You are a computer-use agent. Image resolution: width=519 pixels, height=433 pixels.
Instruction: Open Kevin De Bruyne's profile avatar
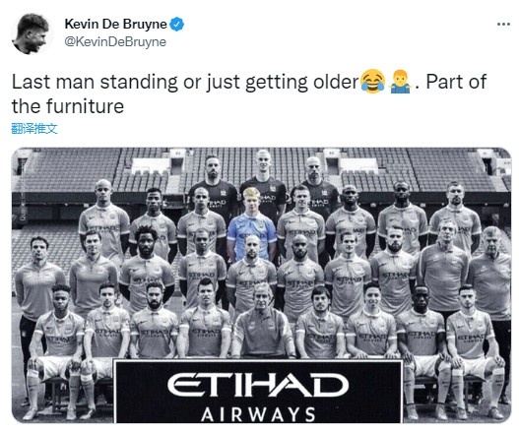[x=32, y=33]
